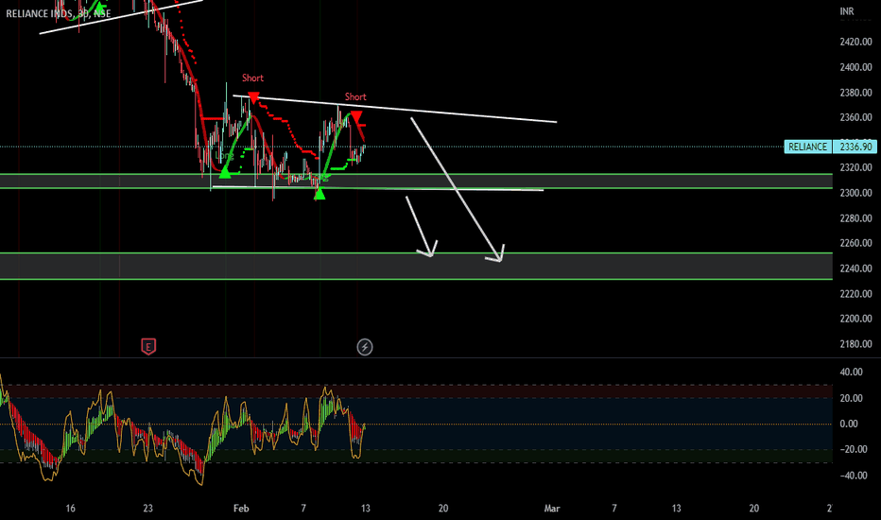Click the RELIANCE symbol price tag

807,147
